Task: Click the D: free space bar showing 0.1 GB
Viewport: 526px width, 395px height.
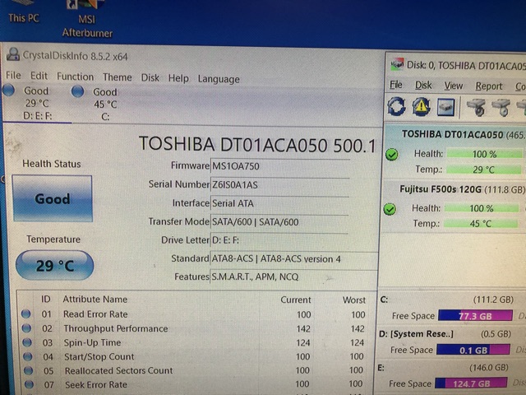Action: point(473,350)
